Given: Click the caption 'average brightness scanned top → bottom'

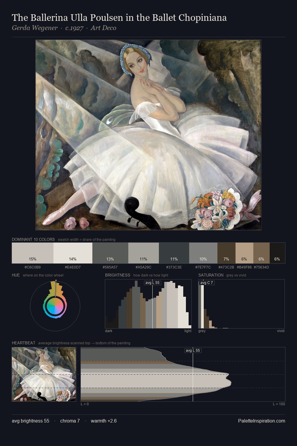Looking at the screenshot, I should click(x=84, y=343).
